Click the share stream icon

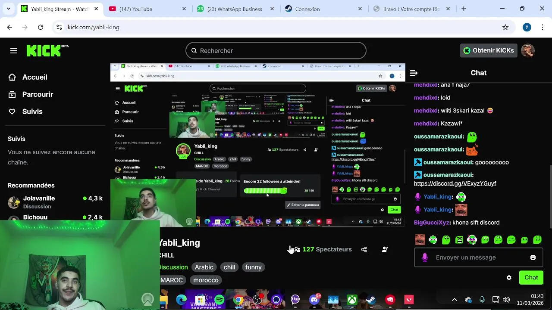(364, 249)
